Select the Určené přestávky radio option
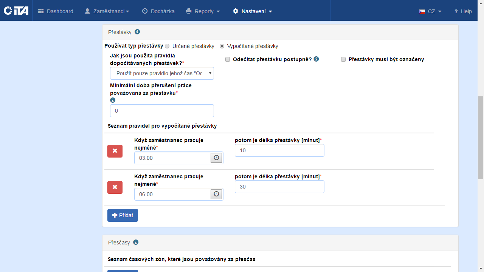Viewport: 484px width, 272px height. pyautogui.click(x=167, y=46)
